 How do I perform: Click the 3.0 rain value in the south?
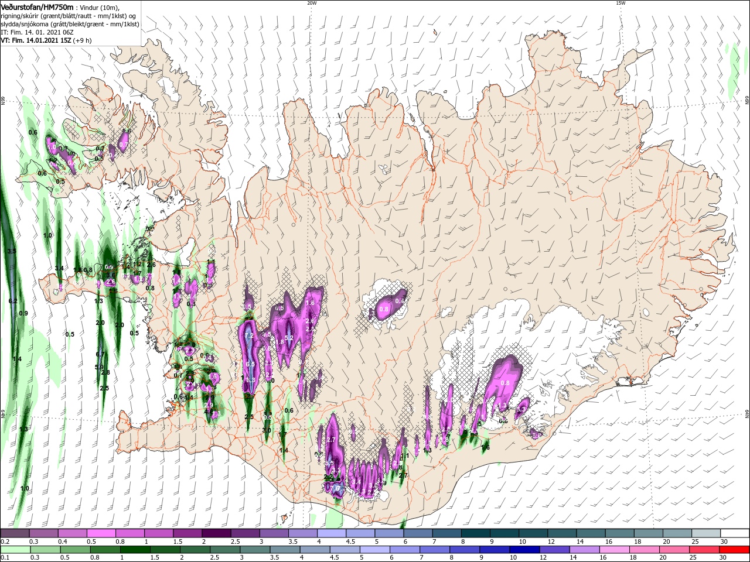[267, 430]
